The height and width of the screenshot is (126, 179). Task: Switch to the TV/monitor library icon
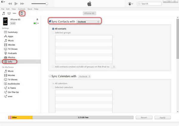click(x=9, y=13)
